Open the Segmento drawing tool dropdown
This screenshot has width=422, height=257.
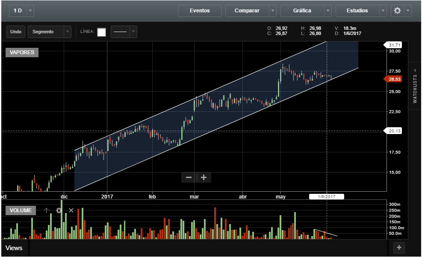[67, 32]
